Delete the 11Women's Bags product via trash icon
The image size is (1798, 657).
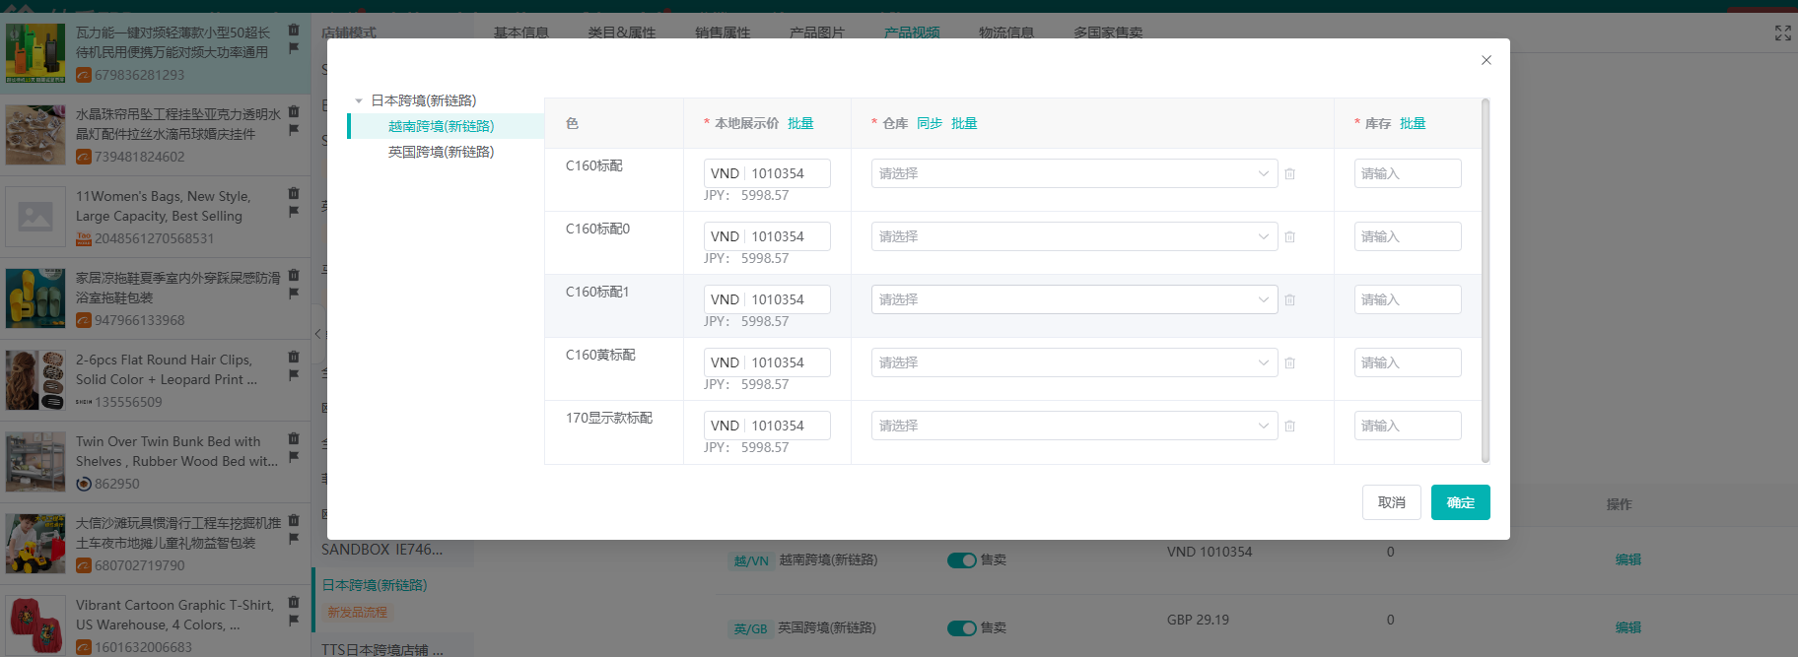coord(294,193)
